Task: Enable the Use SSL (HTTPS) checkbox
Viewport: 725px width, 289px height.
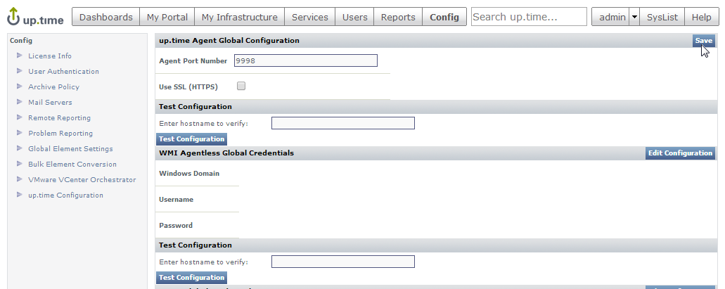Action: (241, 86)
